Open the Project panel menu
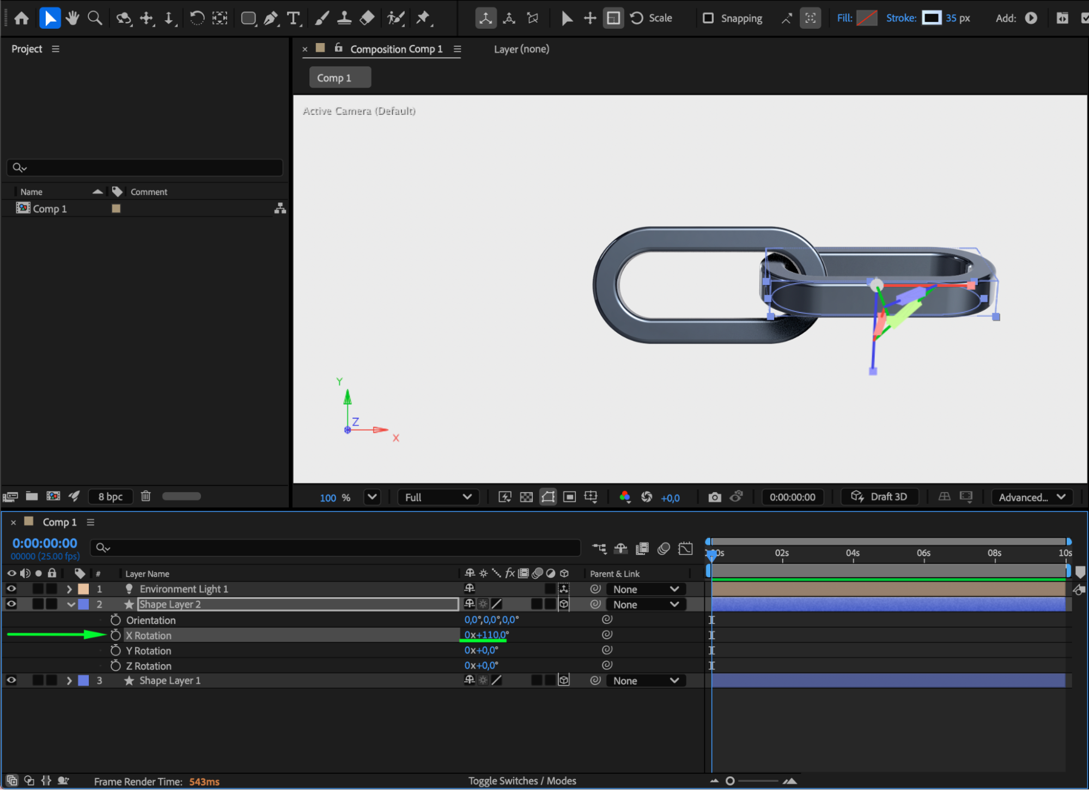The width and height of the screenshot is (1089, 790). tap(55, 48)
